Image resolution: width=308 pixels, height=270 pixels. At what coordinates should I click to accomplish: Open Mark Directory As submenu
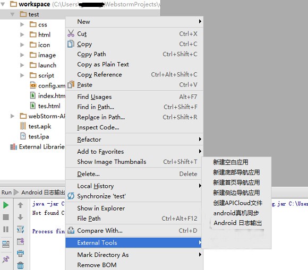(x=134, y=255)
